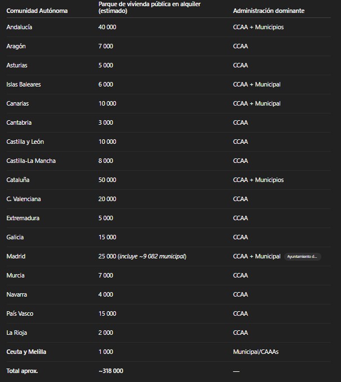The image size is (341, 382).
Task: Select the Madrid row name cell
Action: click(16, 256)
